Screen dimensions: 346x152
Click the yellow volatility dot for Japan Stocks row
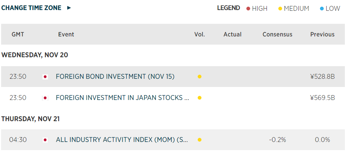(x=200, y=98)
